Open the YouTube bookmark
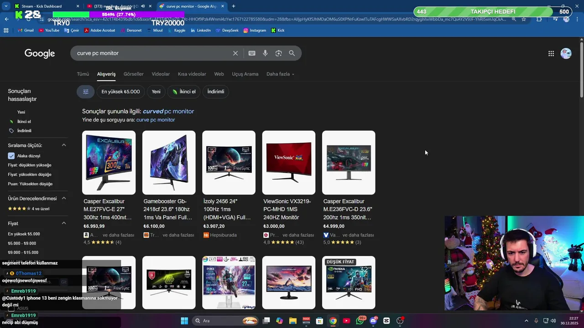This screenshot has width=584, height=328. tap(49, 30)
